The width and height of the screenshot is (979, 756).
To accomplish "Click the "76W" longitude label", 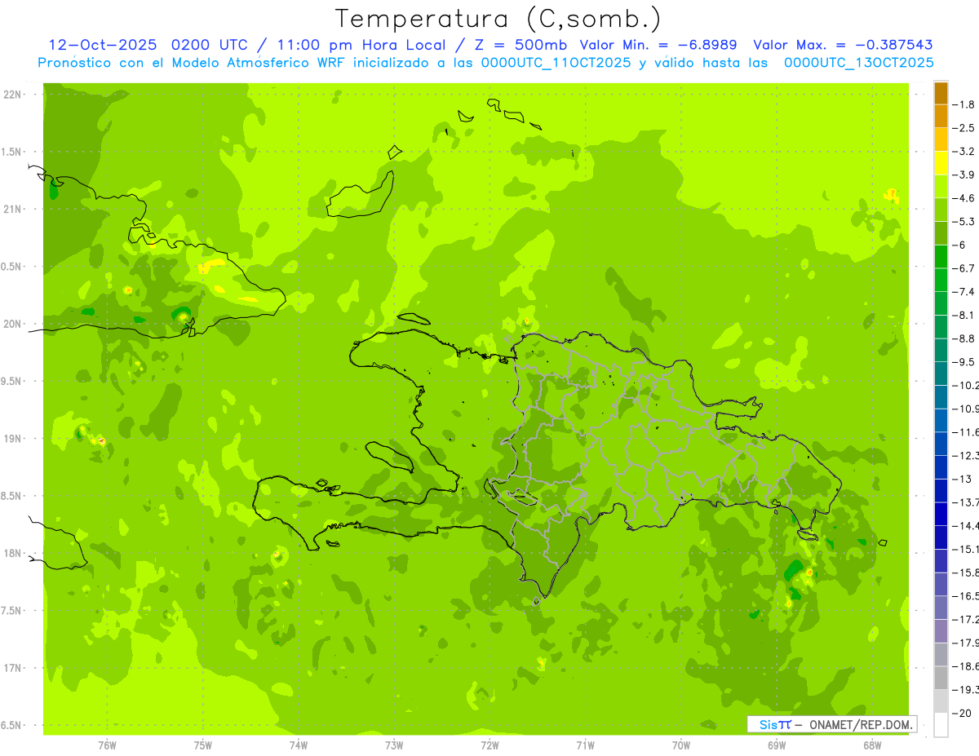I will pyautogui.click(x=107, y=745).
